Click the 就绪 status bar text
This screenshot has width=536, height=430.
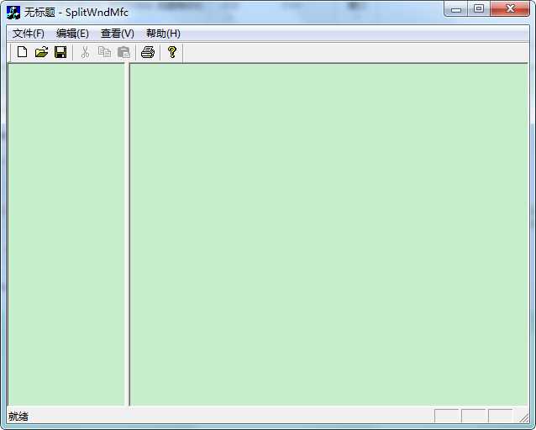pos(18,417)
